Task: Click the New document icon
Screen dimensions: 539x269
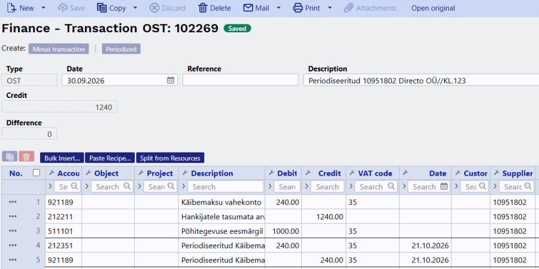Action: 12,8
